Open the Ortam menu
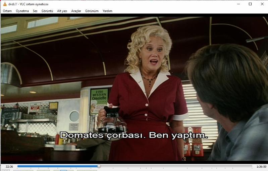 (x=7, y=11)
